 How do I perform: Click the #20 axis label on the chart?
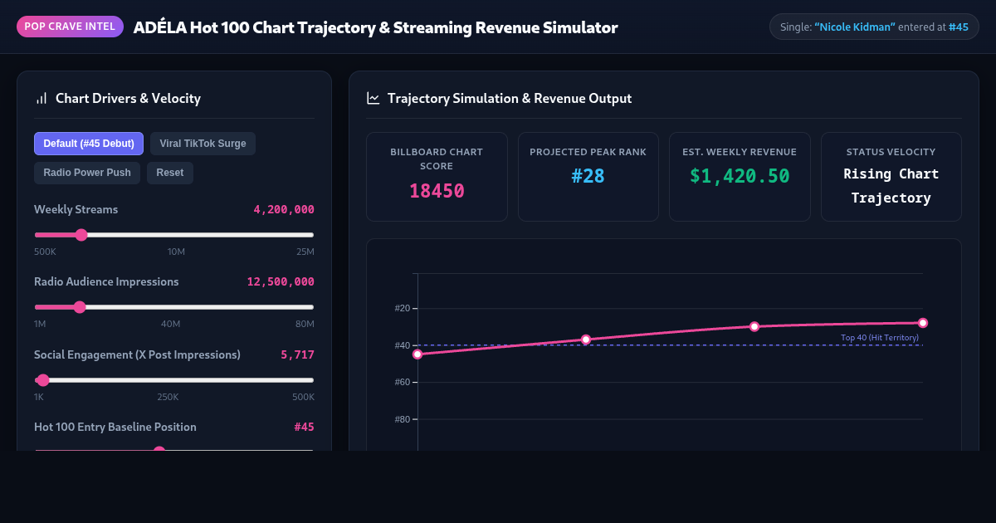tap(403, 309)
